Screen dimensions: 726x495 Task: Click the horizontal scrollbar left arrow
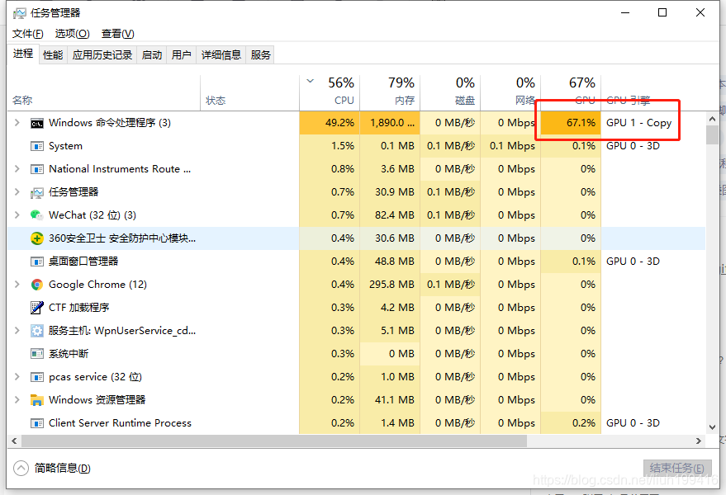pos(14,441)
